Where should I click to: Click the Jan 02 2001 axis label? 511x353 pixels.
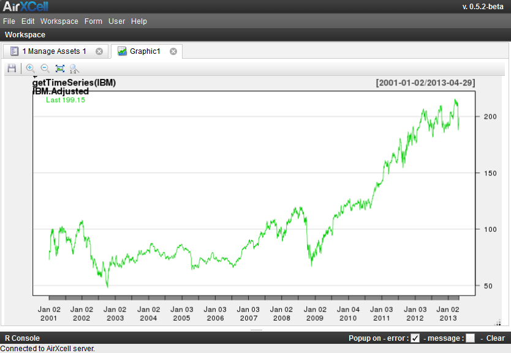49,314
